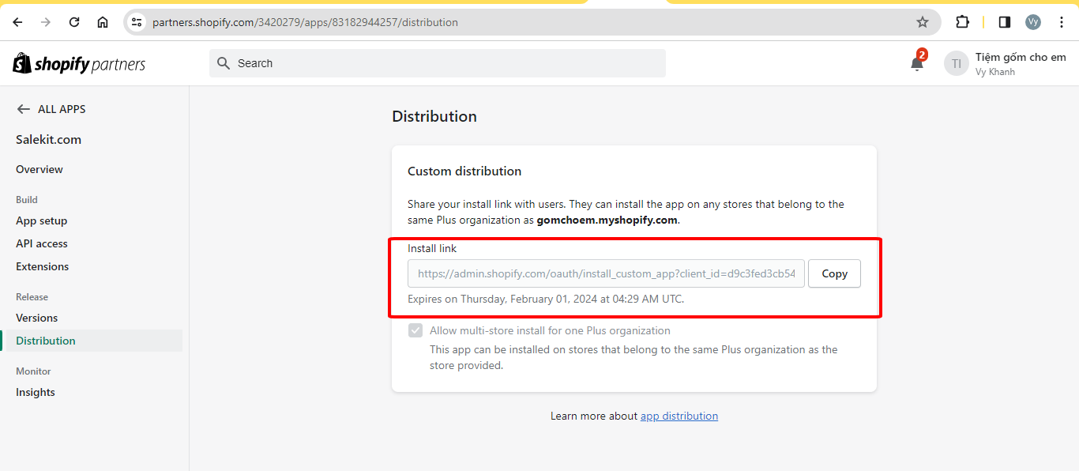Click the Shopify Partners logo

click(79, 64)
